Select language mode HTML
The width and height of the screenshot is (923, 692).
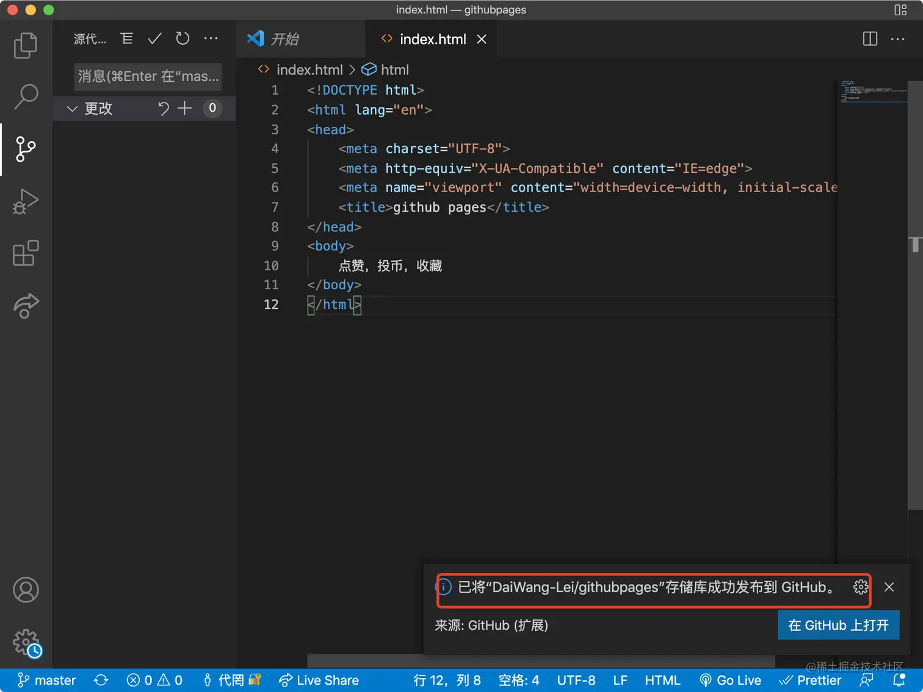pos(662,680)
